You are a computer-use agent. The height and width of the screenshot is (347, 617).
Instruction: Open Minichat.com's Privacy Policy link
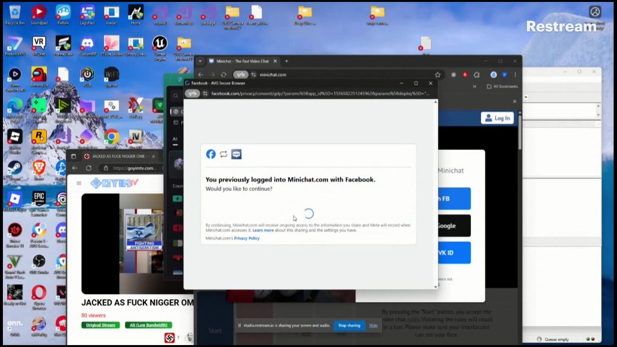247,238
